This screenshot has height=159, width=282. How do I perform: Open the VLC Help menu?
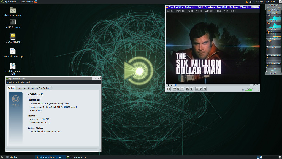[x=233, y=11]
